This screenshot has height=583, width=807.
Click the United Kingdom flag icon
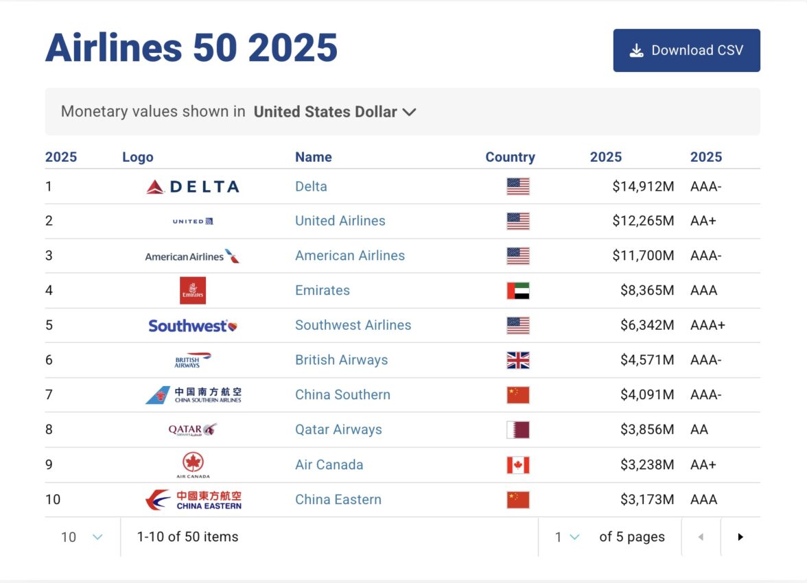[x=518, y=360]
